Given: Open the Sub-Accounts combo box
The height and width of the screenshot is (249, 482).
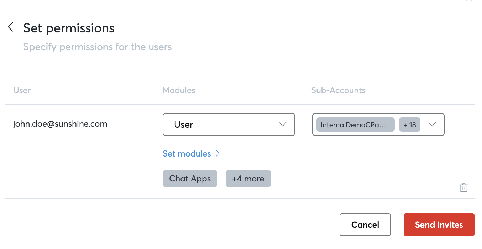Looking at the screenshot, I should coord(378,124).
